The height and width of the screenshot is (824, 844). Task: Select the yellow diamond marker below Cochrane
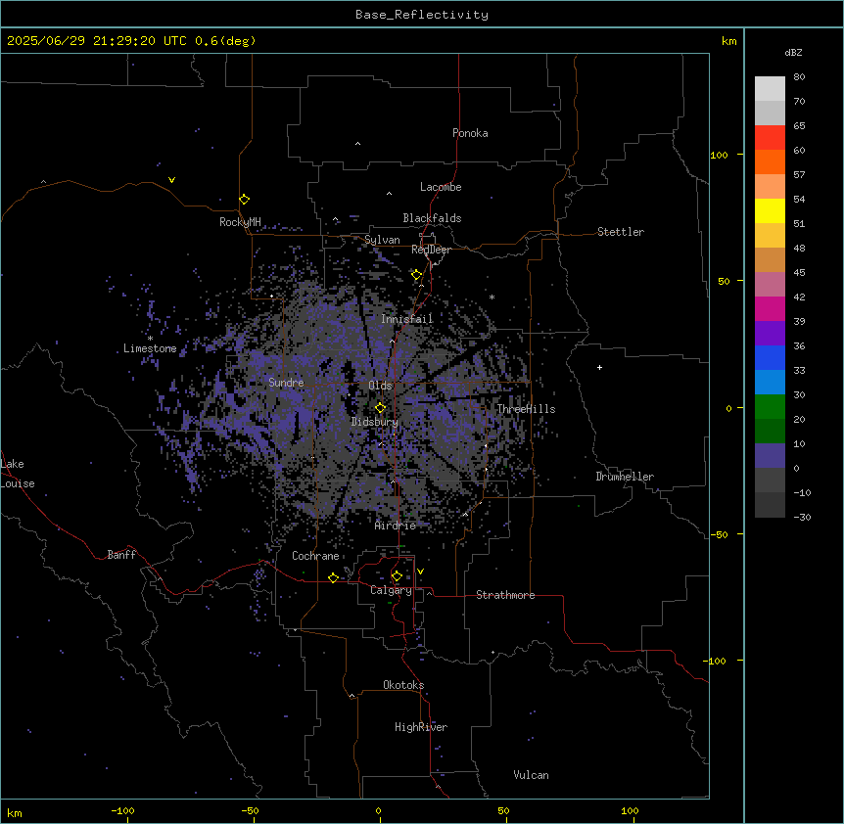tap(333, 577)
